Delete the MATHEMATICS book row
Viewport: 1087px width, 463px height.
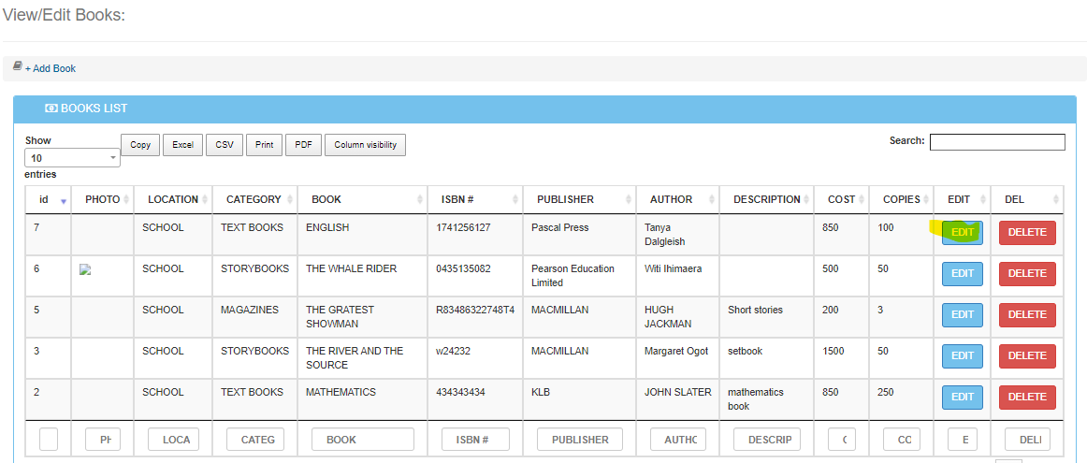(1026, 398)
